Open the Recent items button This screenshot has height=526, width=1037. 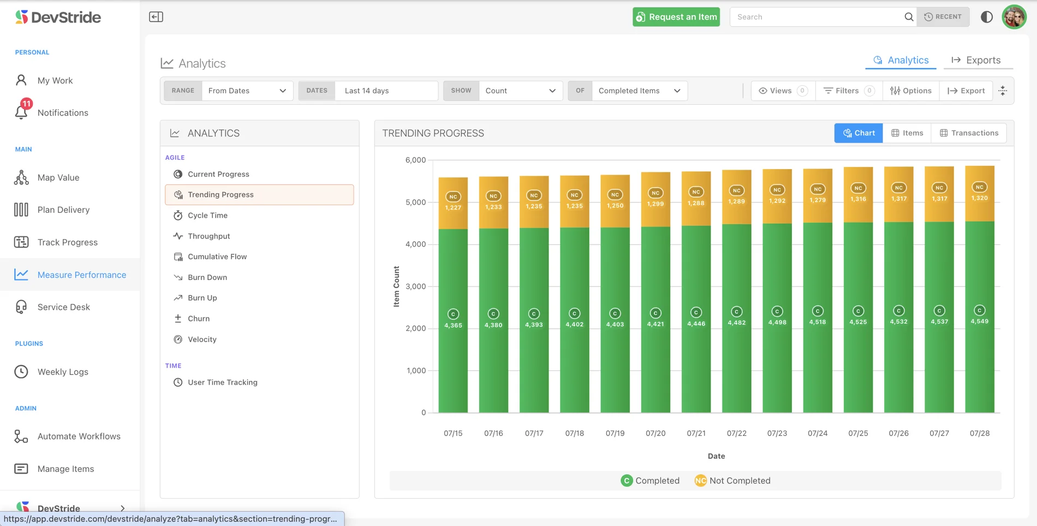943,17
